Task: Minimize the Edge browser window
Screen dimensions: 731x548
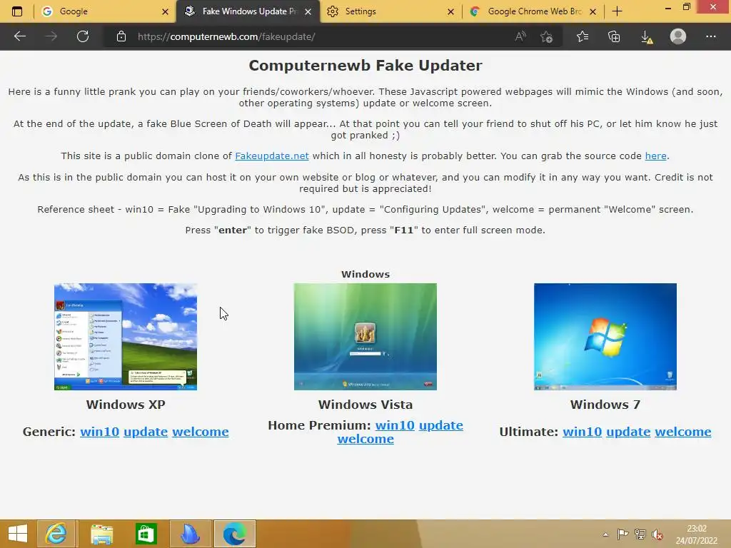Action: [667, 7]
